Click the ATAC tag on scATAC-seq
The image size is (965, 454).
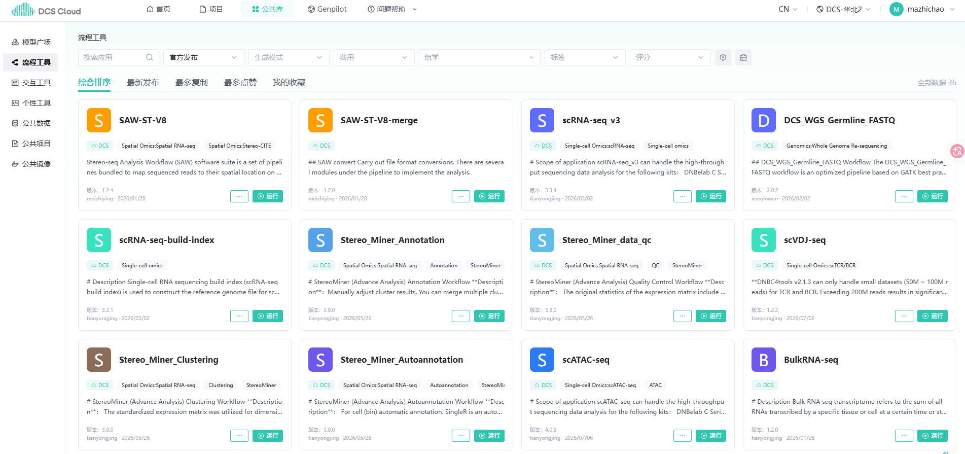click(x=656, y=385)
